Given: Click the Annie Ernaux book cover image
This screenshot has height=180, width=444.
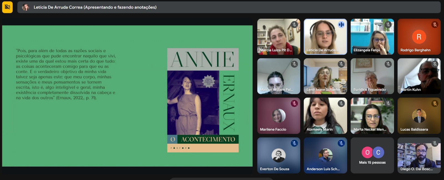Looking at the screenshot, I should tap(203, 100).
